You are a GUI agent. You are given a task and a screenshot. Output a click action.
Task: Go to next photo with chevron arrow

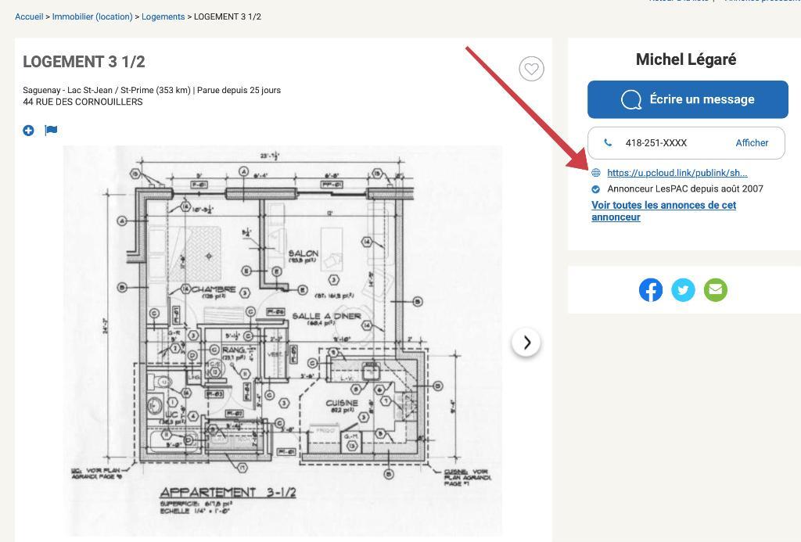coord(526,343)
